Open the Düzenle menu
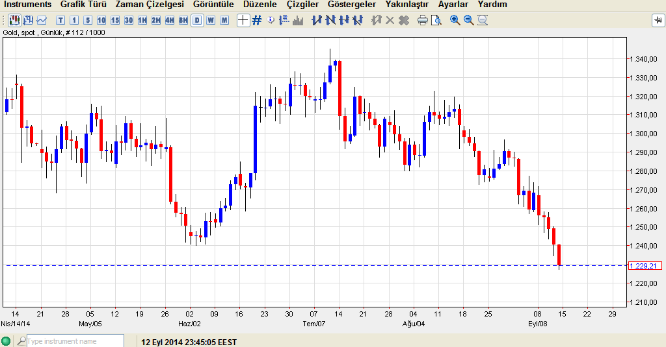 tap(260, 5)
